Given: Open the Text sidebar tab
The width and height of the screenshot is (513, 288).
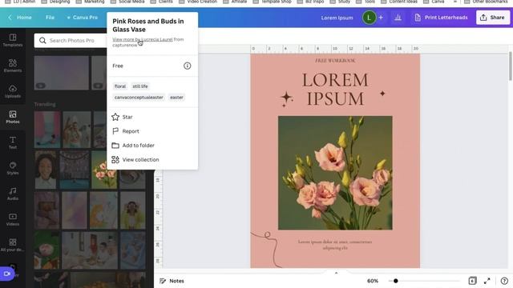Looking at the screenshot, I should (x=13, y=142).
